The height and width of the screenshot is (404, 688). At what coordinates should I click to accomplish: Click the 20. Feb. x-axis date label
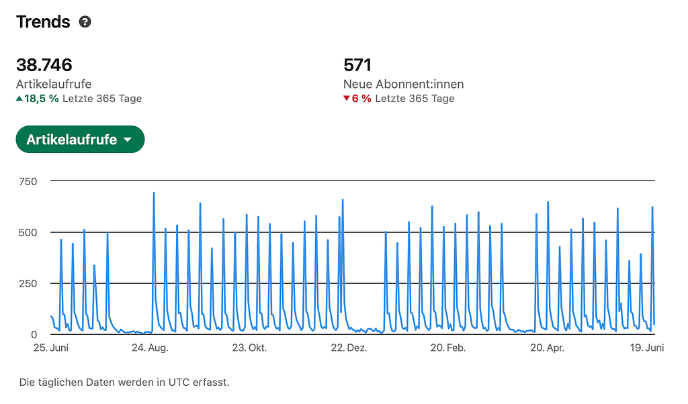pos(447,348)
